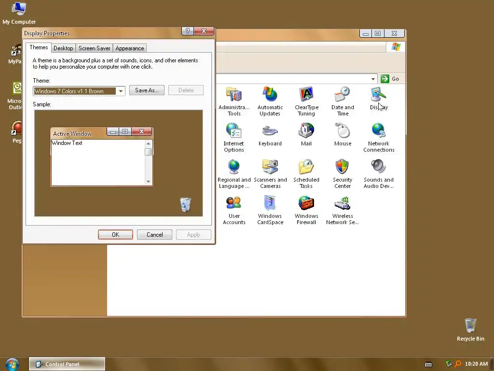Open Windows Firewall applet

(306, 210)
